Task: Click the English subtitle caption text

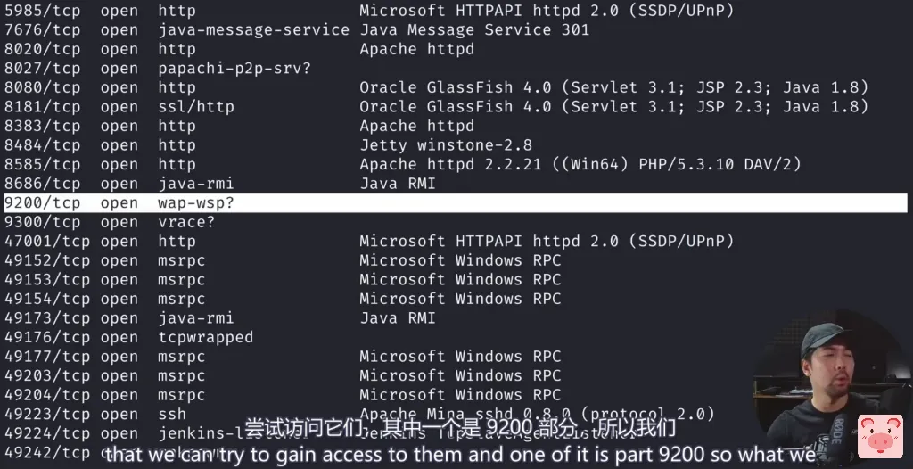Action: click(459, 454)
